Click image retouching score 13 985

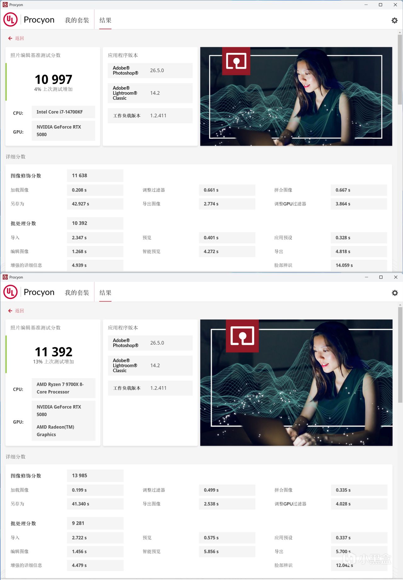95,476
